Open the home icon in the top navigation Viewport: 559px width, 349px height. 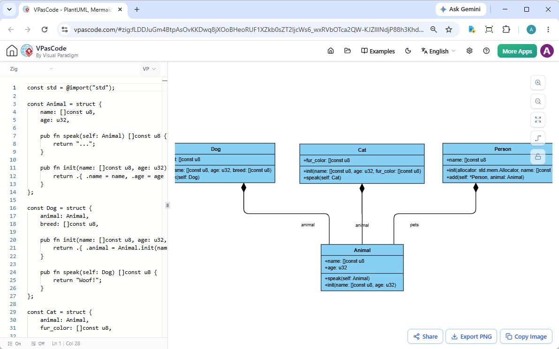pos(331,51)
